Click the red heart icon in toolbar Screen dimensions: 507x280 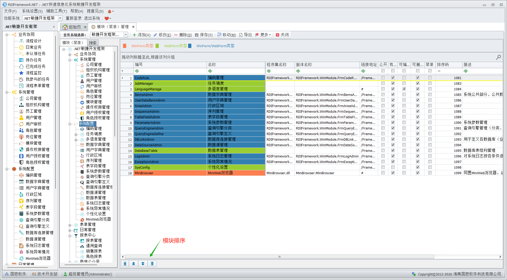pyautogui.click(x=107, y=18)
